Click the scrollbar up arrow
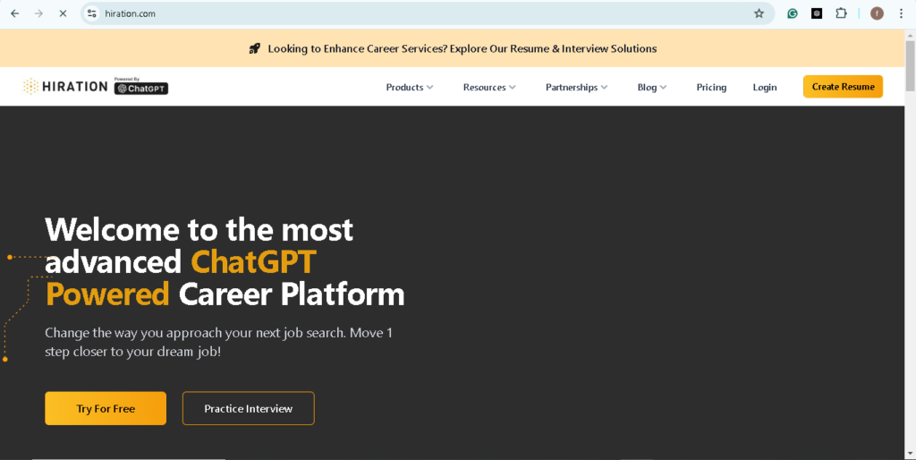This screenshot has height=460, width=916. pos(910,35)
